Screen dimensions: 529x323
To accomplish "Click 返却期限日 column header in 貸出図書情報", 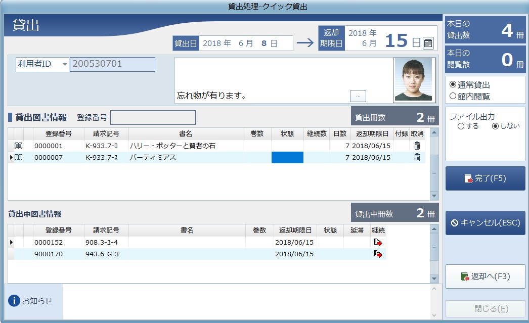I will 372,134.
